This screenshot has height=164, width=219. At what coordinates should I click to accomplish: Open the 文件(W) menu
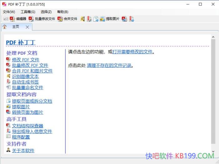(x=9, y=12)
